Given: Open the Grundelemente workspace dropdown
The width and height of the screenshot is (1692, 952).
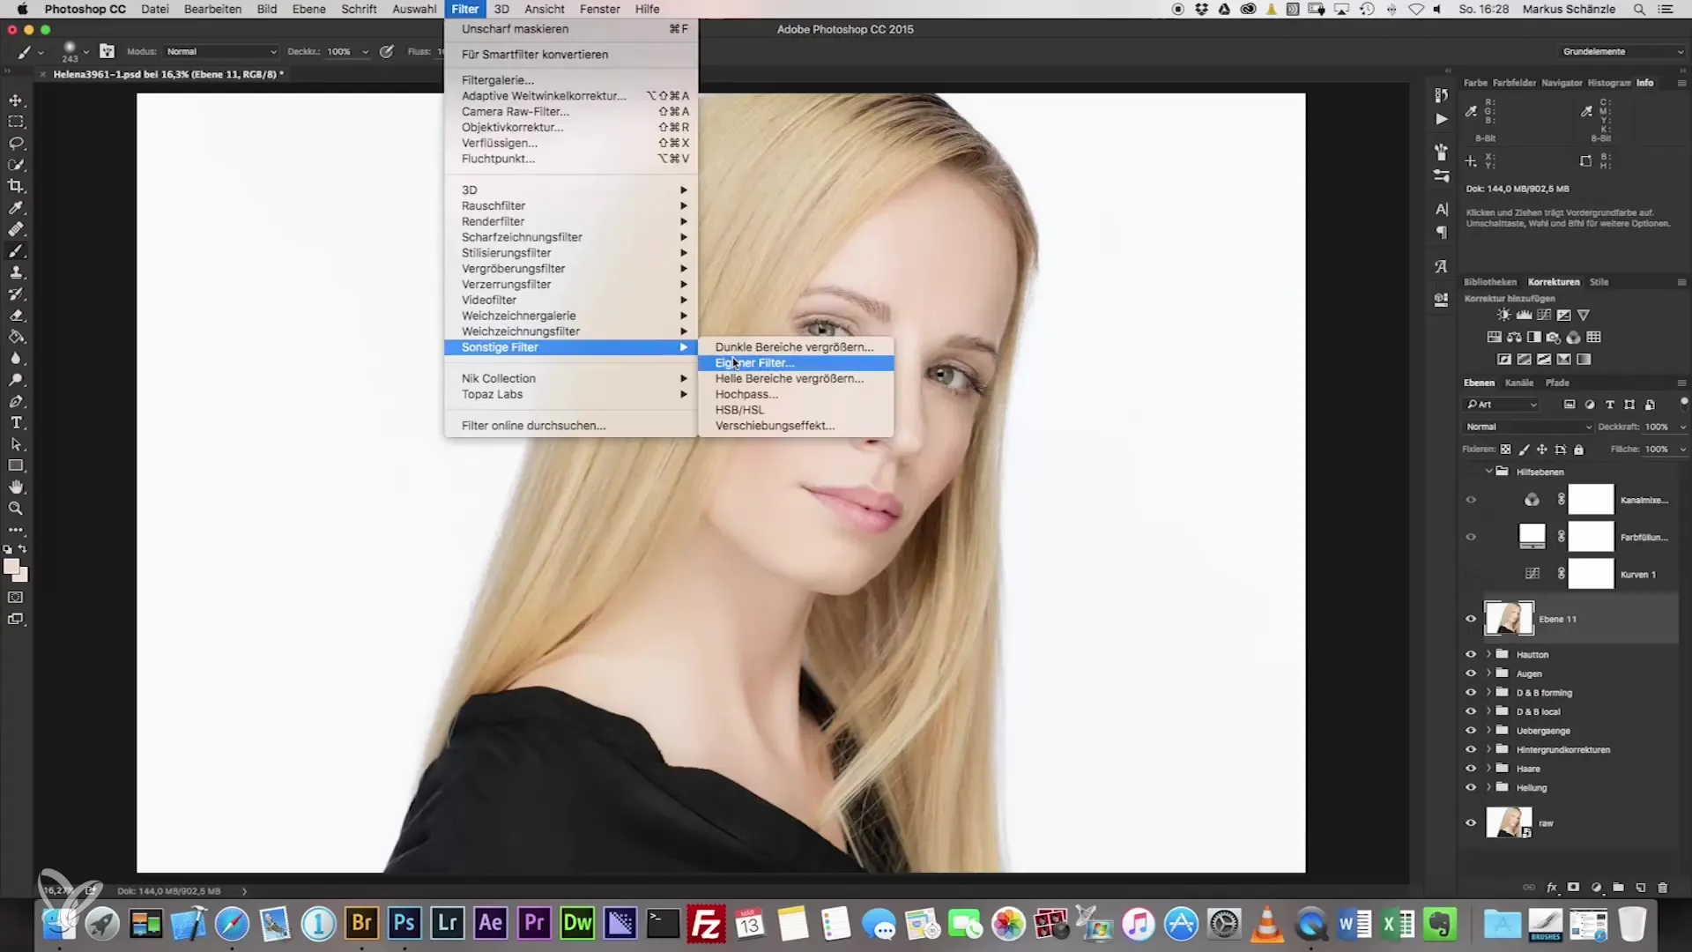Looking at the screenshot, I should [x=1622, y=52].
